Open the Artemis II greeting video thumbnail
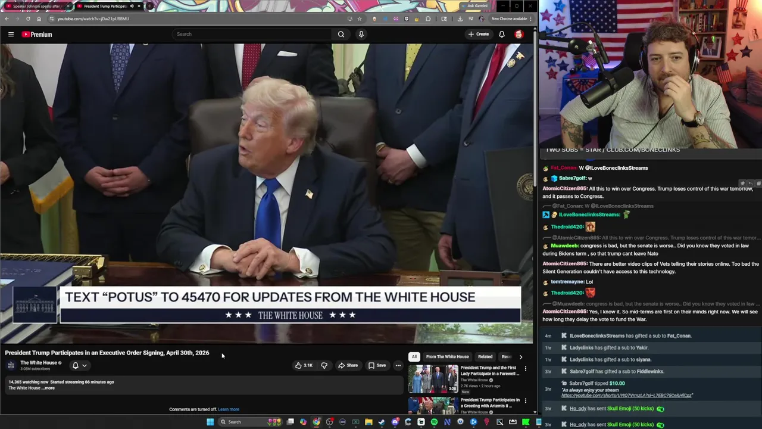 (433, 406)
